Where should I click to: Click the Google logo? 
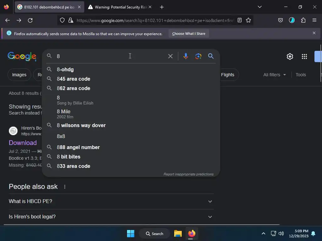coord(22,56)
